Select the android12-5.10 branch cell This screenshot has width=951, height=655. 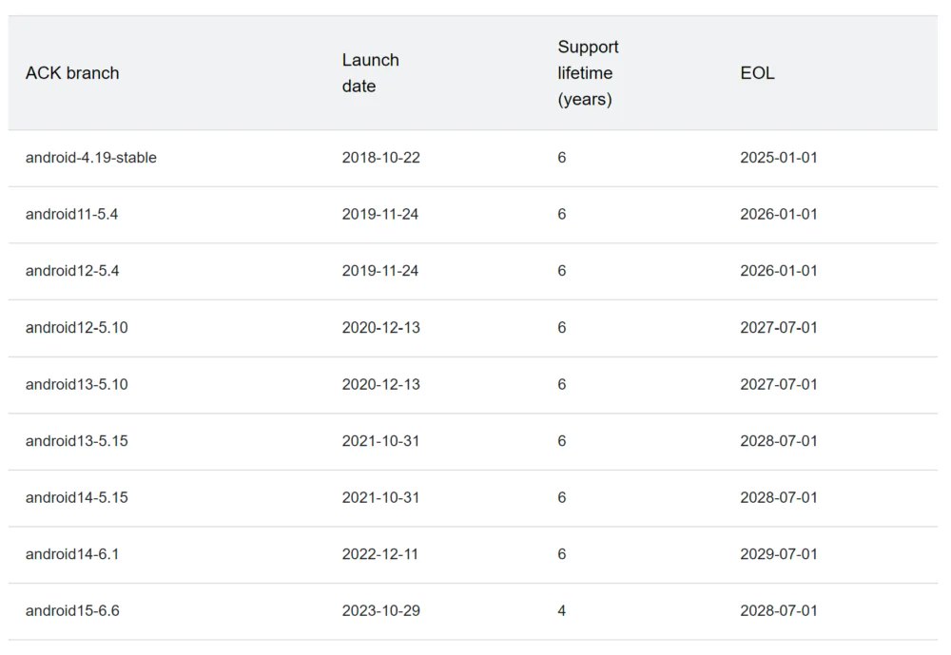76,328
